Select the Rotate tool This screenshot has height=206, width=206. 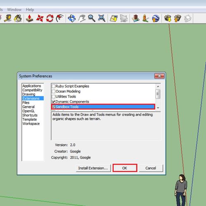click(50, 18)
